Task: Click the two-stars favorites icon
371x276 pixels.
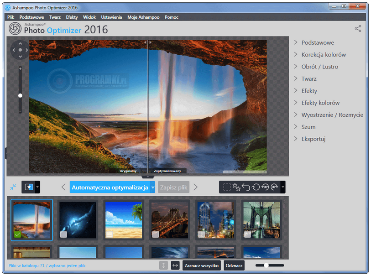Action: click(x=236, y=187)
